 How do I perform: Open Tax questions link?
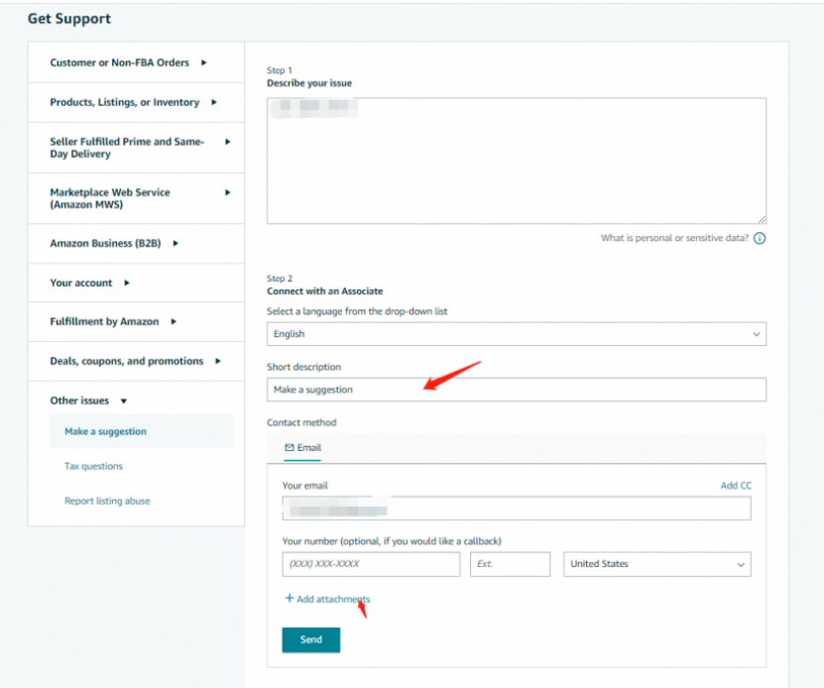[x=93, y=466]
